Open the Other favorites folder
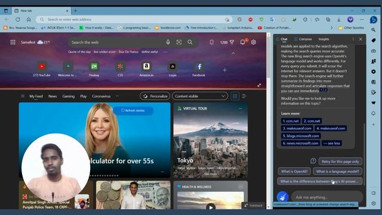 pyautogui.click(x=351, y=28)
